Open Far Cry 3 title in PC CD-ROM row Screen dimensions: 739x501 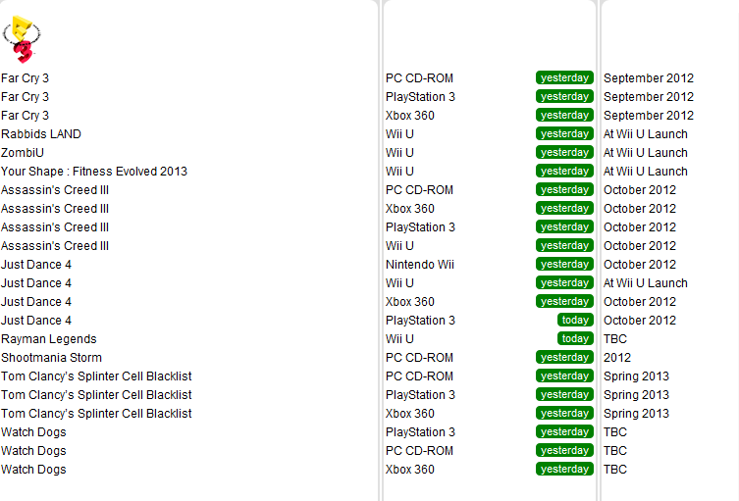click(x=25, y=78)
